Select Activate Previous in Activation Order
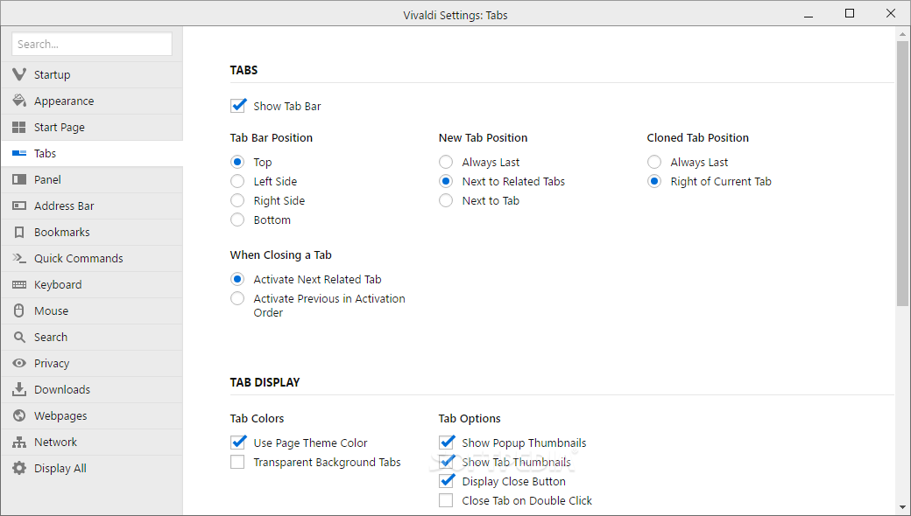The height and width of the screenshot is (516, 911). tap(237, 298)
